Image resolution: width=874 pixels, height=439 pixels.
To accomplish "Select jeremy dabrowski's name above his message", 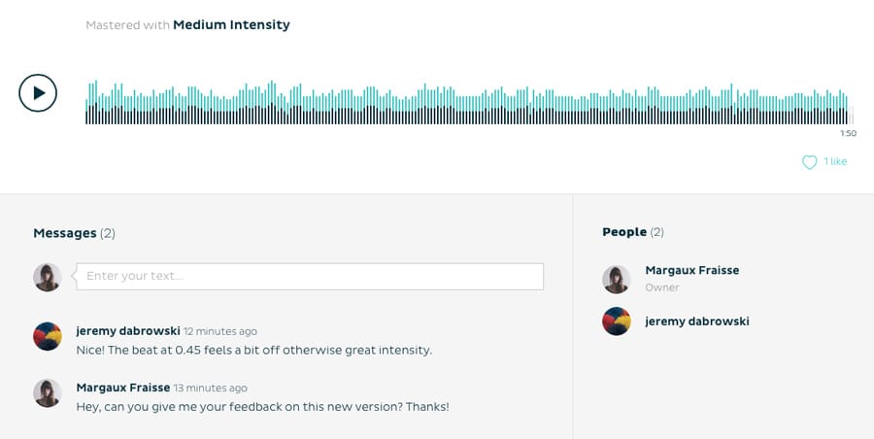I will [x=128, y=331].
